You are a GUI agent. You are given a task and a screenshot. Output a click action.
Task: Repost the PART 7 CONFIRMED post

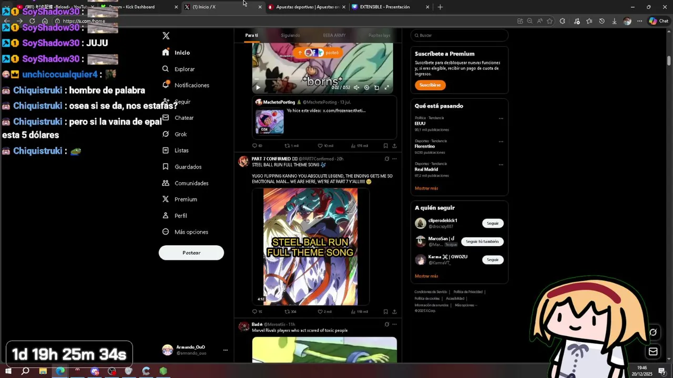click(290, 311)
